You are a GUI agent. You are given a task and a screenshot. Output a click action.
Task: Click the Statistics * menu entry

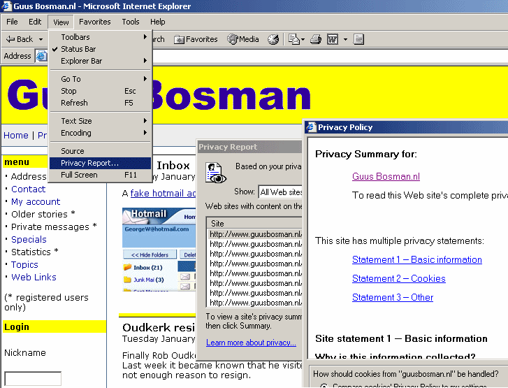click(x=35, y=252)
